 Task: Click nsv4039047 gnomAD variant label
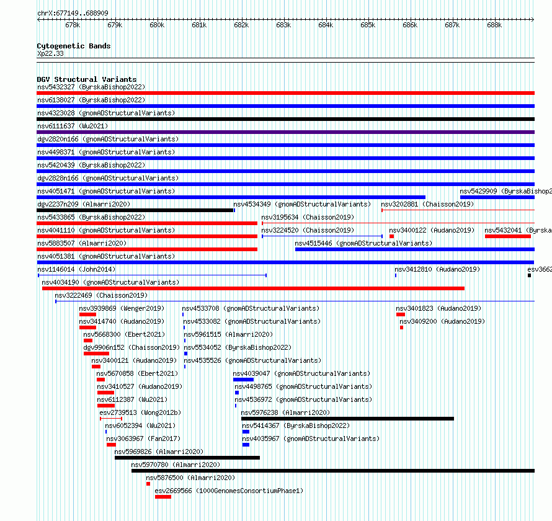click(301, 373)
